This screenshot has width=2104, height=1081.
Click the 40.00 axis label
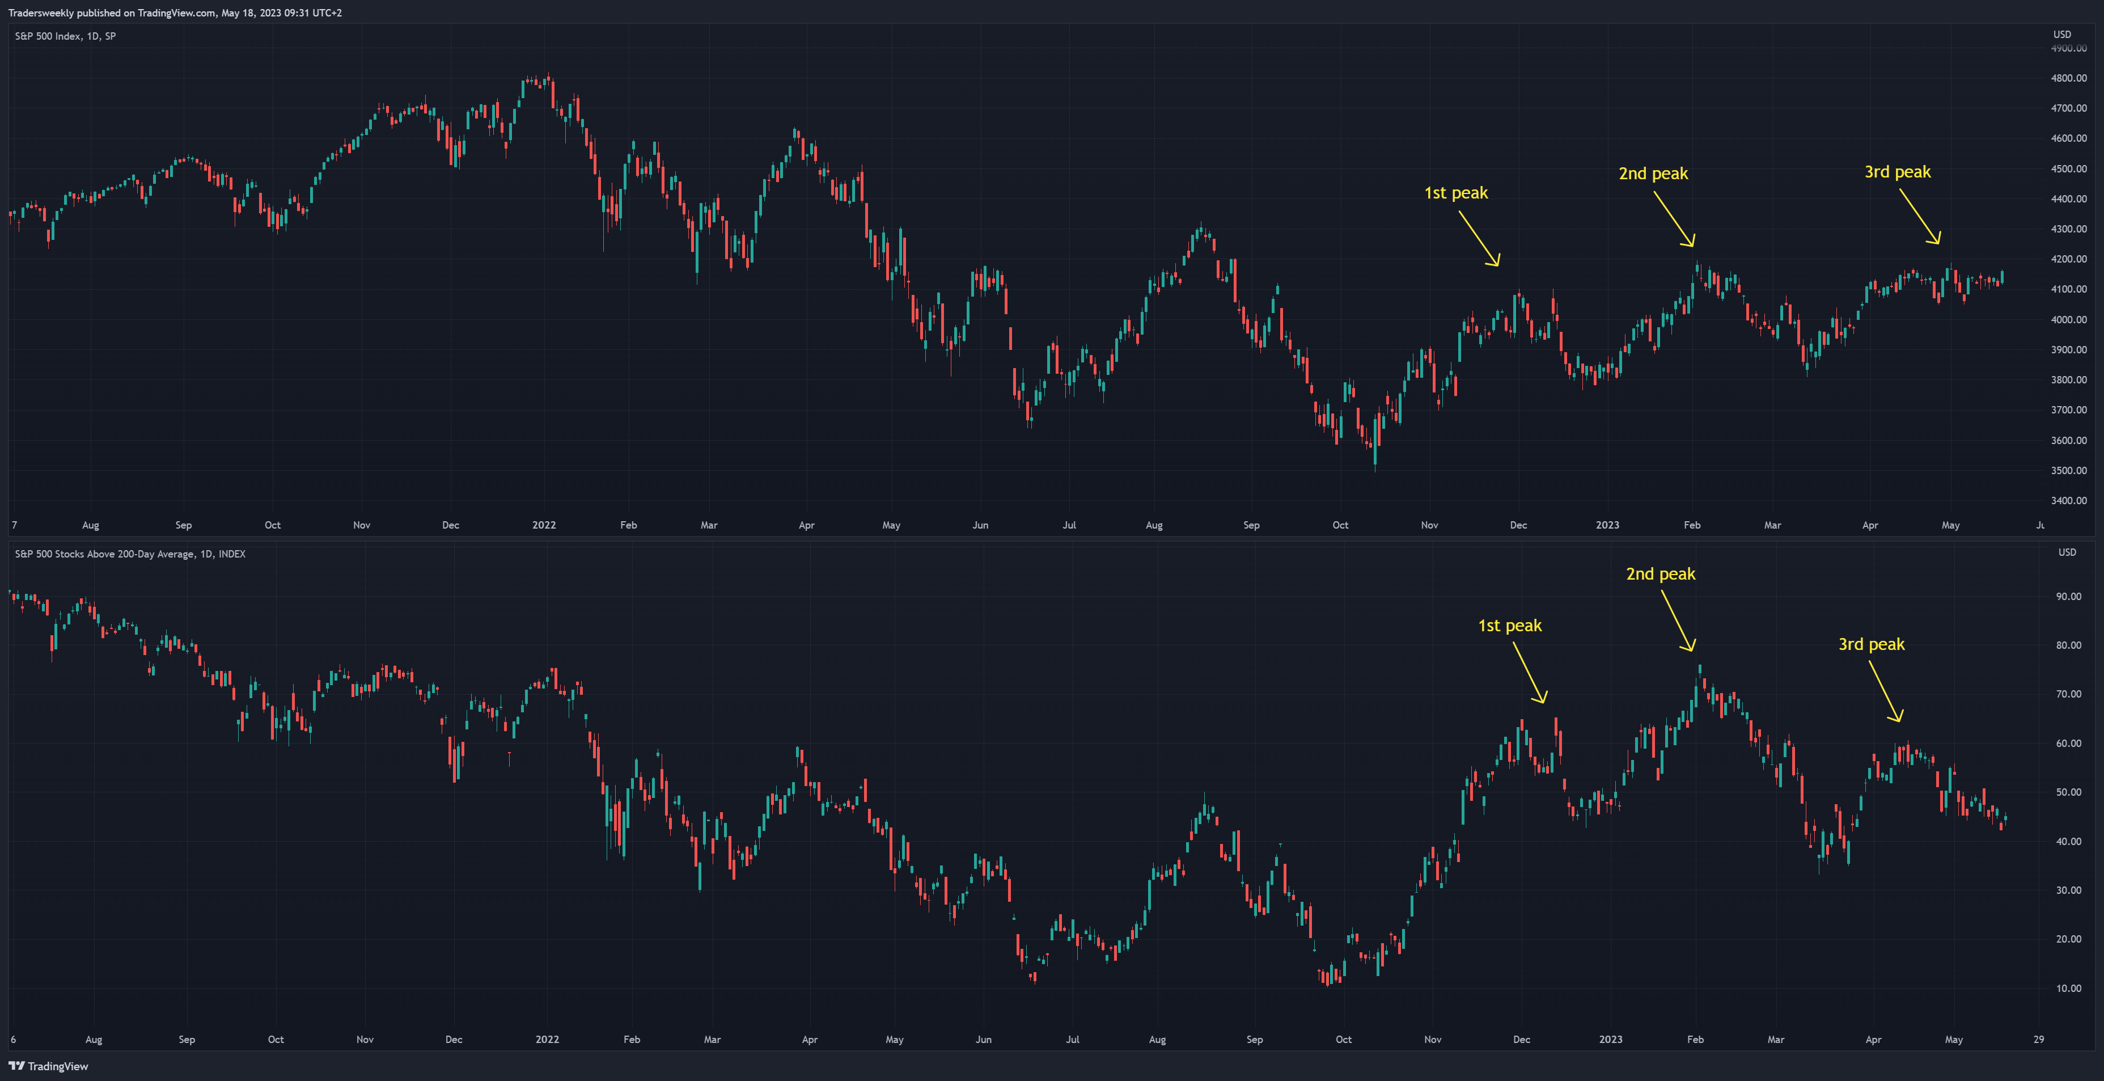point(2069,842)
